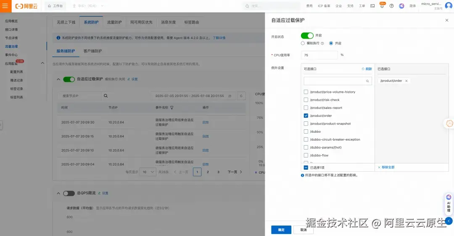Click the 搜索节点IP input

[79, 96]
